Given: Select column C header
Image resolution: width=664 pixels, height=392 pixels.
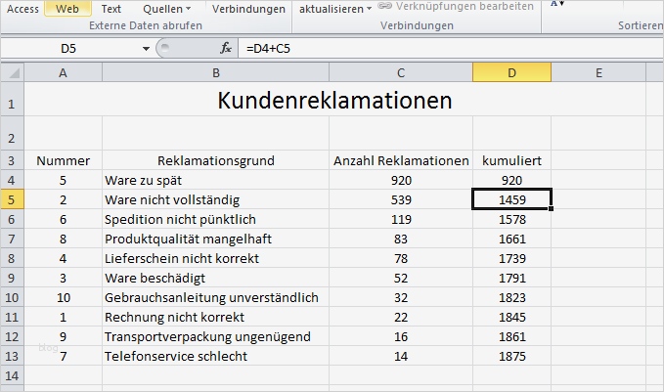Looking at the screenshot, I should (x=401, y=72).
